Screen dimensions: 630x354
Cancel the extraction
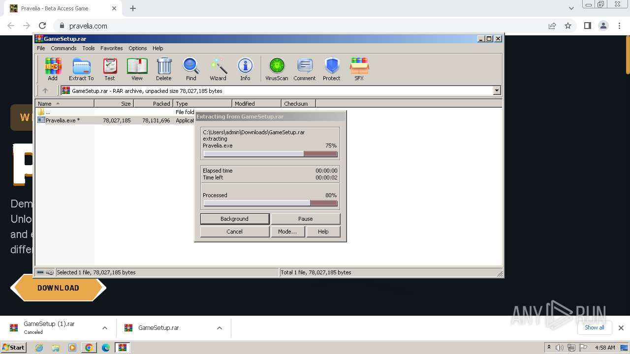(x=235, y=232)
